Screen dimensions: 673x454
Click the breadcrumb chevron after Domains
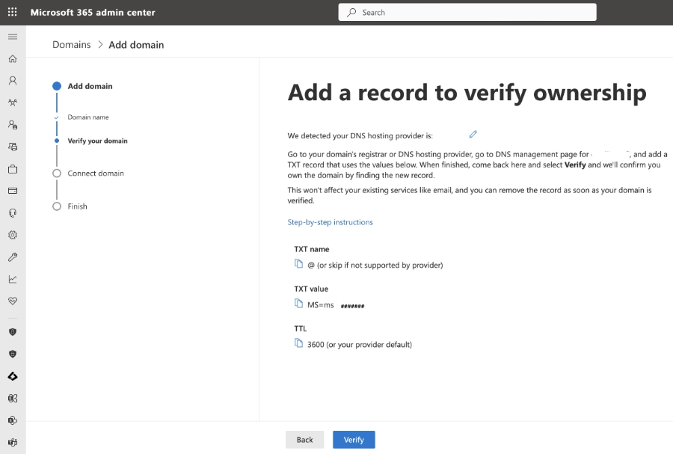(x=100, y=45)
